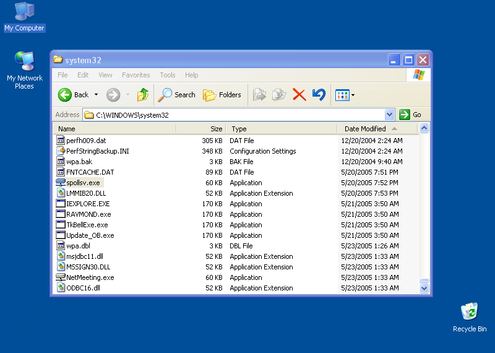This screenshot has height=353, width=495.
Task: Select the msjdbc11.dll file icon
Action: pos(61,256)
